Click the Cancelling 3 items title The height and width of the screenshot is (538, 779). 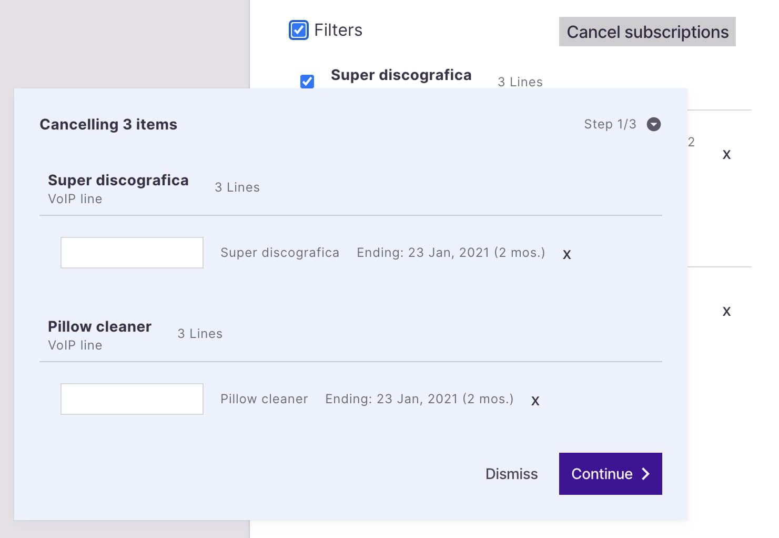(108, 124)
